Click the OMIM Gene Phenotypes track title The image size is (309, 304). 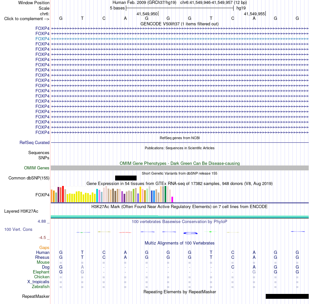pyautogui.click(x=180, y=163)
